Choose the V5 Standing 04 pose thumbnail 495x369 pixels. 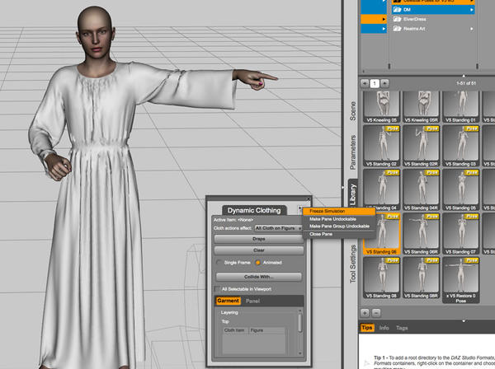pyautogui.click(x=382, y=189)
